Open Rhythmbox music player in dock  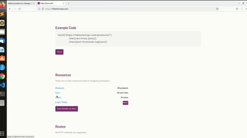(2, 23)
